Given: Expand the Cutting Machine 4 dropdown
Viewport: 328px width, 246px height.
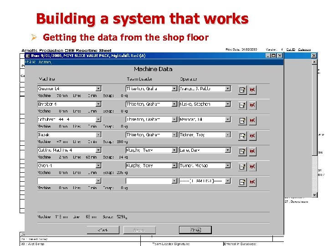Looking at the screenshot, I should pyautogui.click(x=98, y=150).
